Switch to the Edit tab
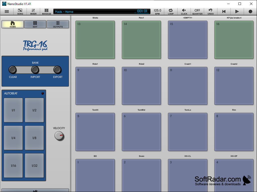 click(x=35, y=24)
